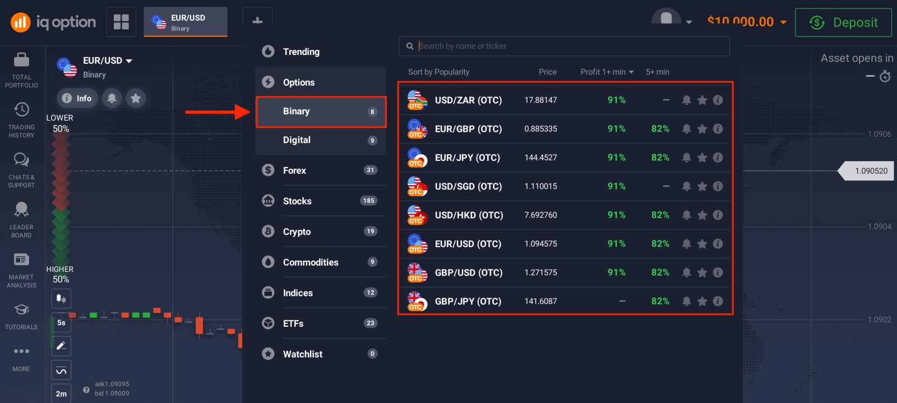Select the GBP/JPY (OTC) asset row
Screen dimensions: 897x403
click(x=565, y=302)
